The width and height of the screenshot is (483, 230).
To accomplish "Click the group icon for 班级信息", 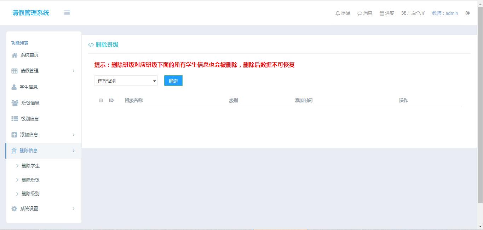I will click(15, 103).
